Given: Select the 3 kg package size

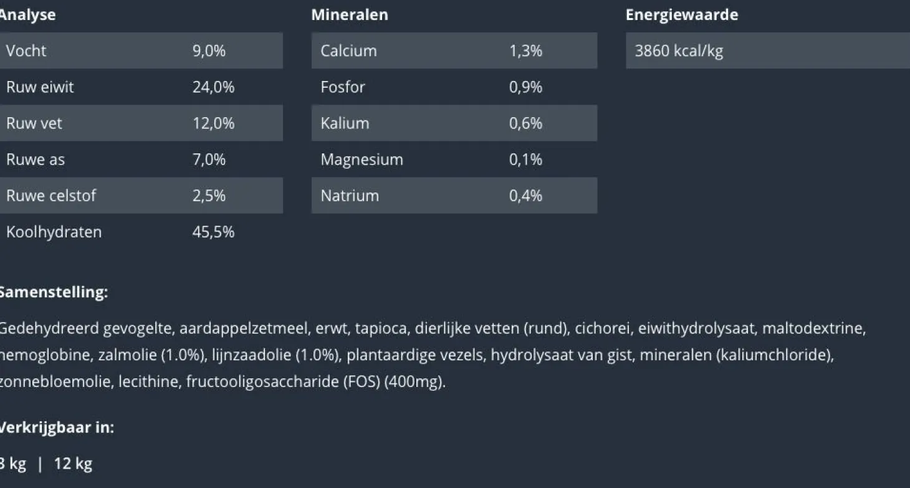Looking at the screenshot, I should [x=12, y=464].
